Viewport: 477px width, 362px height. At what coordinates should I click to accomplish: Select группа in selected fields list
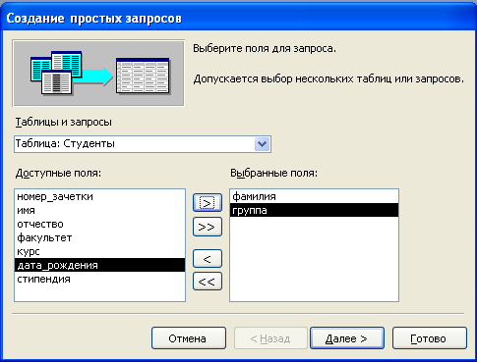click(x=314, y=210)
